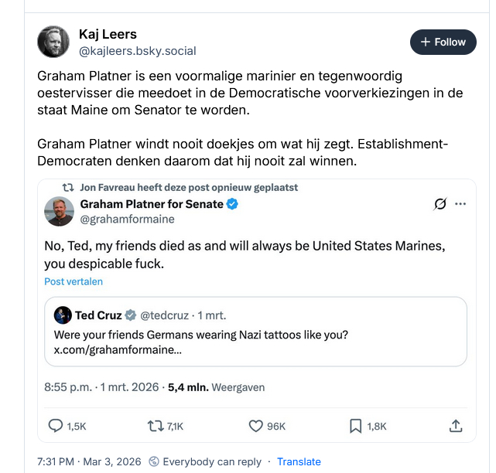This screenshot has width=496, height=473.
Task: Click the blue verified badge on Graham Platner
Action: click(232, 204)
